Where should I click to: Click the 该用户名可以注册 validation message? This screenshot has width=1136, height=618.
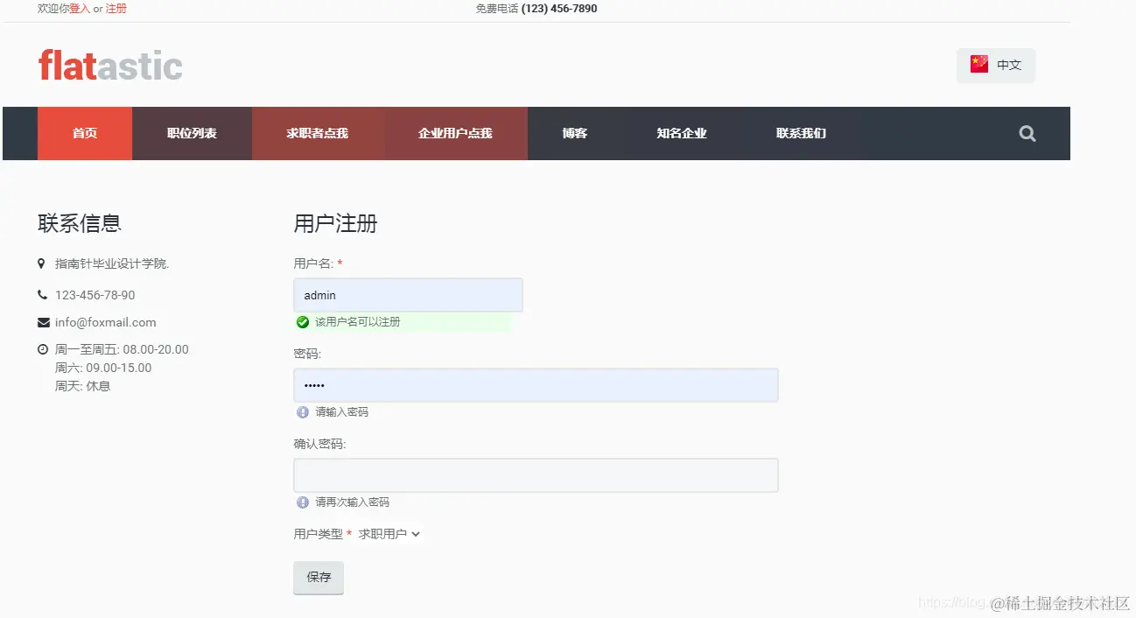point(358,322)
